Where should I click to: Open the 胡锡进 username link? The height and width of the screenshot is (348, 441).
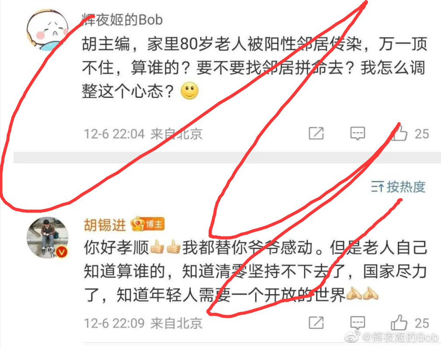click(105, 225)
